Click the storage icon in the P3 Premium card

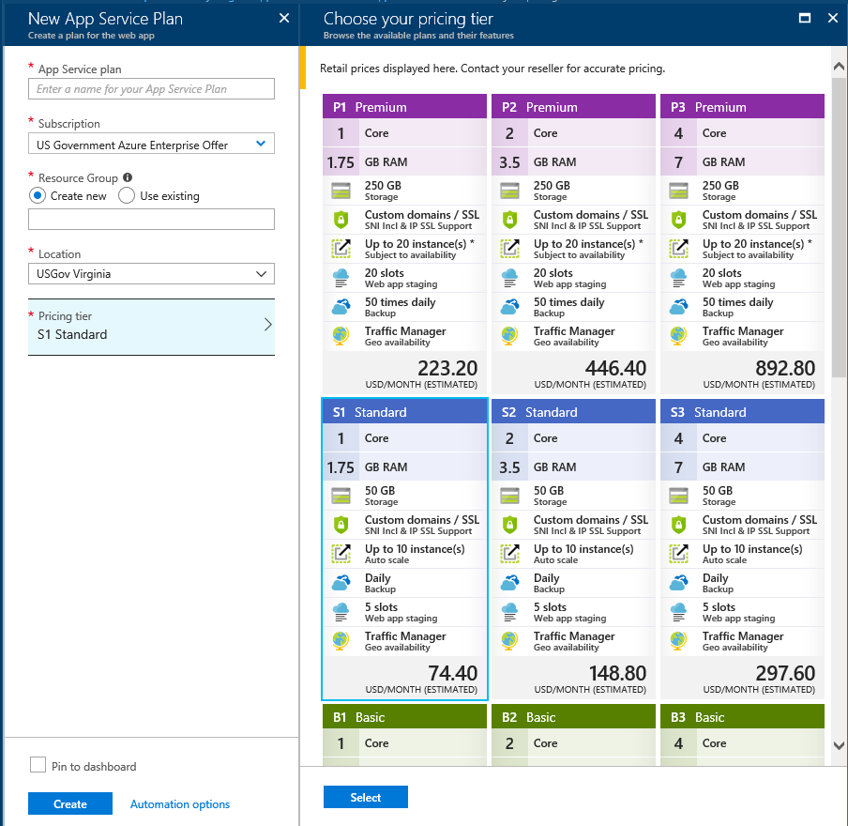678,191
